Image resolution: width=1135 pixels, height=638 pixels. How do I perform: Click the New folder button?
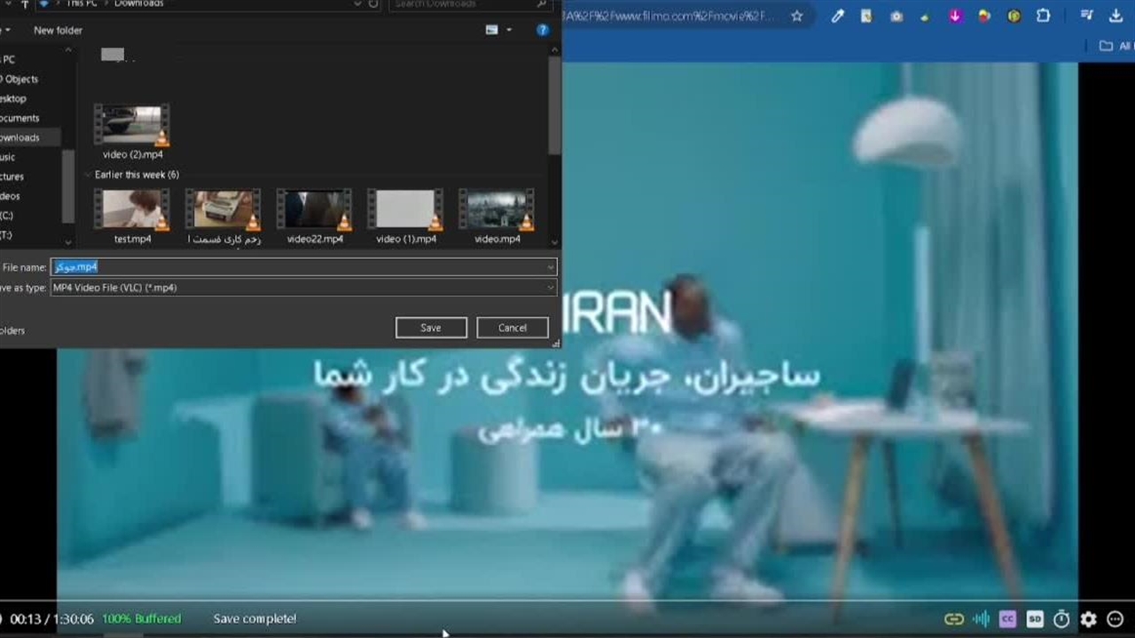coord(58,30)
